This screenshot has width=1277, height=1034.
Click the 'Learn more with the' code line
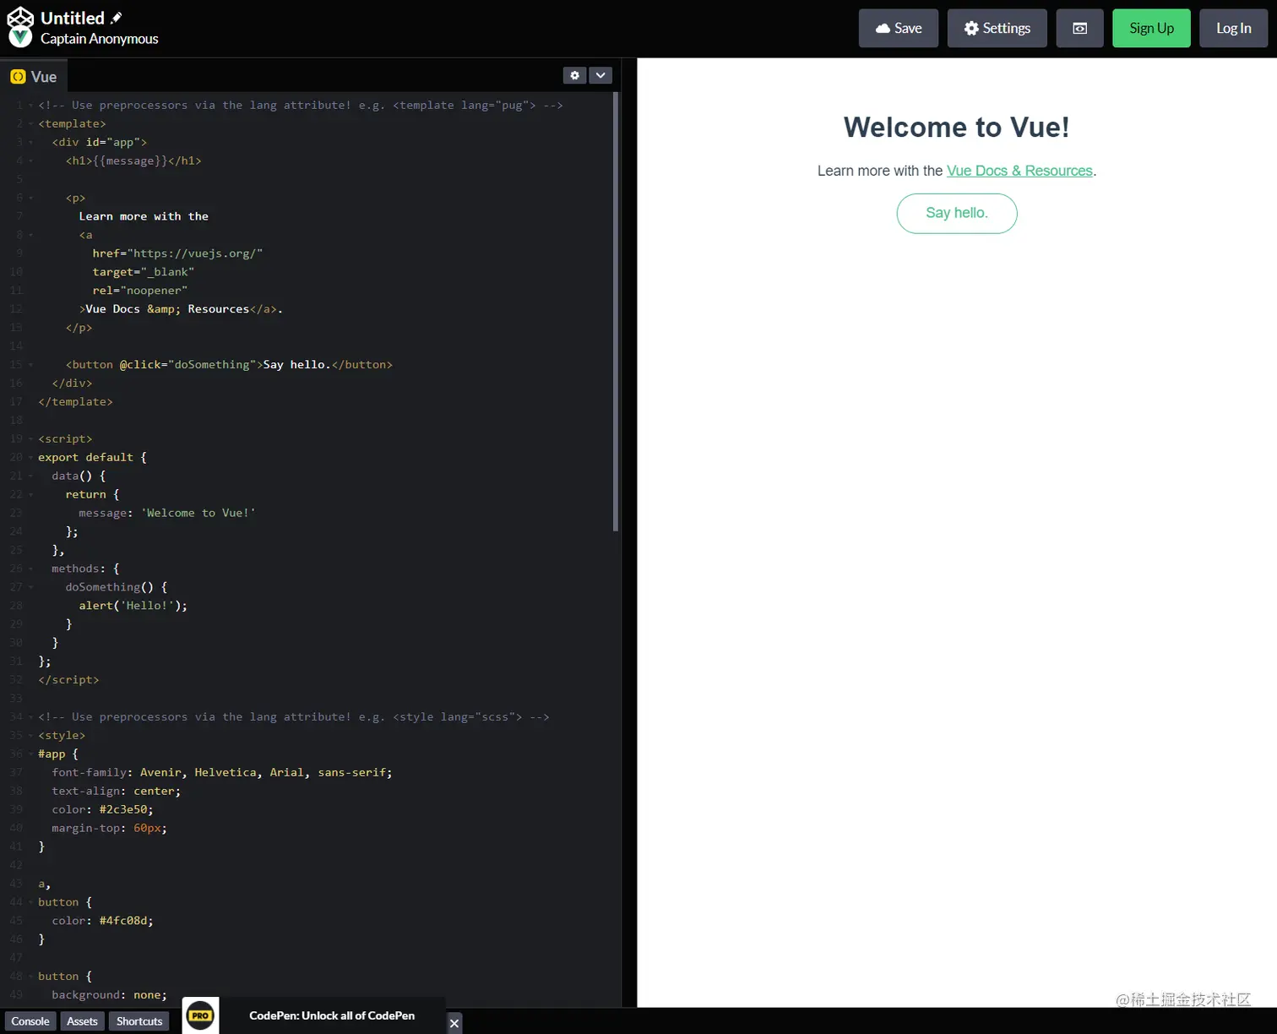(144, 217)
